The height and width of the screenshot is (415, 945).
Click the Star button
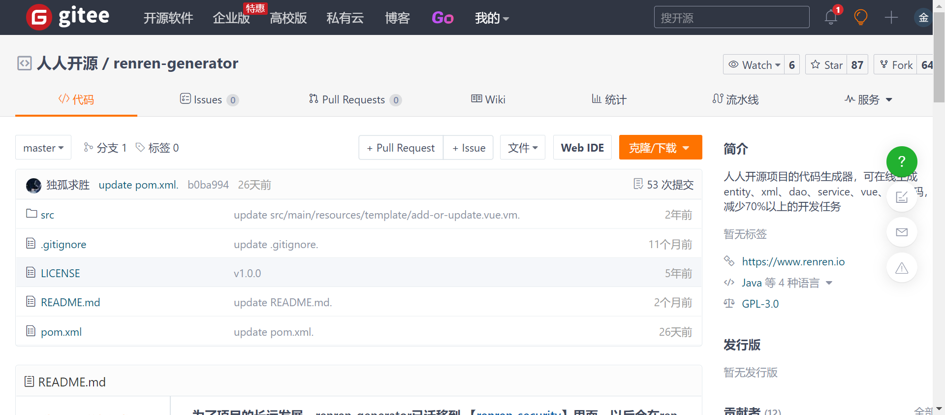pos(826,64)
